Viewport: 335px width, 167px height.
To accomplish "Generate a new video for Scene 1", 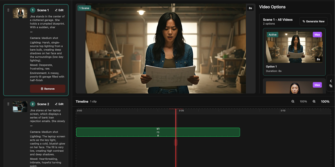I will (313, 21).
